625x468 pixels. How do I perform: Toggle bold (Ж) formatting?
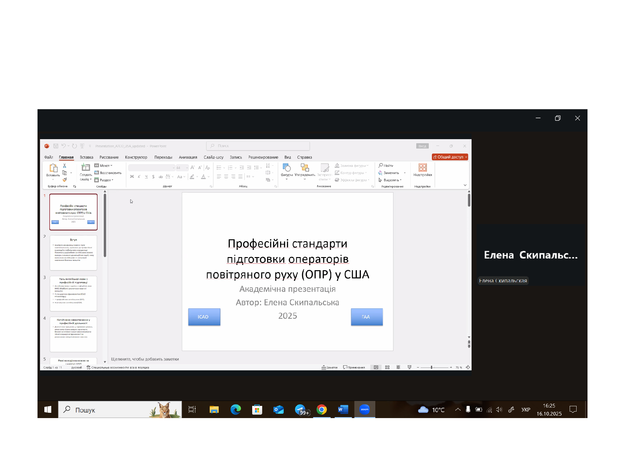click(132, 177)
